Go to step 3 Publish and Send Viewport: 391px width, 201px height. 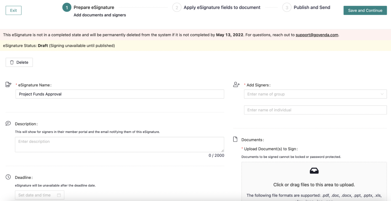coord(287,8)
